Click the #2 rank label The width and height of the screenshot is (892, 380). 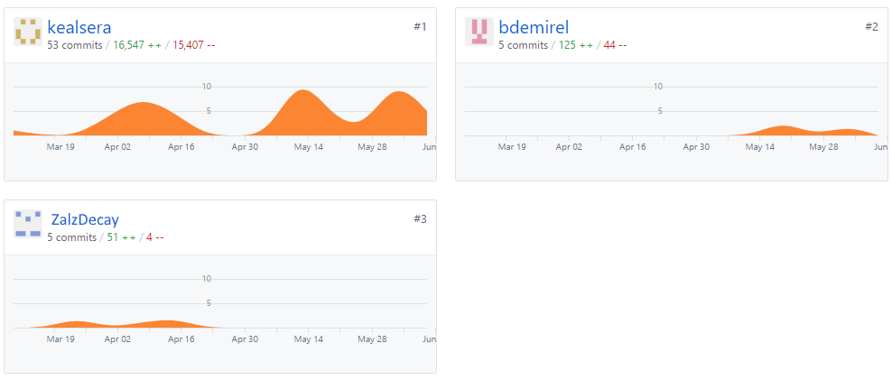(x=871, y=27)
